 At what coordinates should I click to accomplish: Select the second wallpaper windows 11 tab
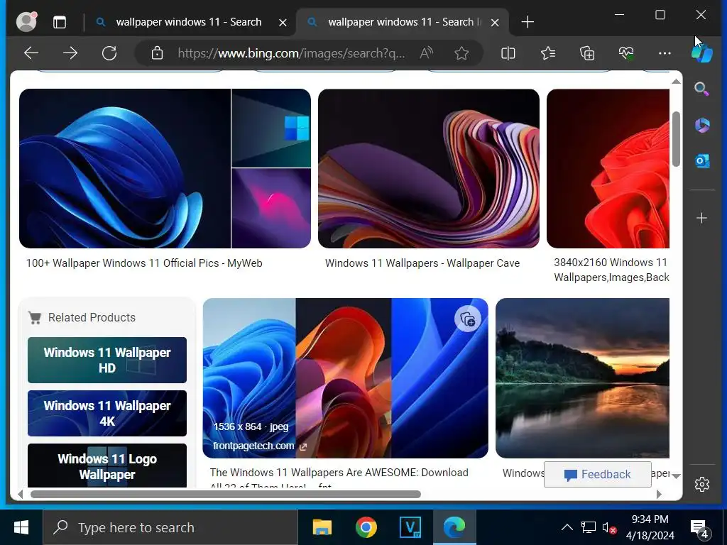point(401,22)
